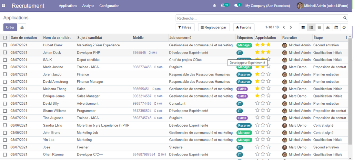Screen dimensions: 353x160
Task: Select the Johan Duck row checkbox
Action: 5,53
